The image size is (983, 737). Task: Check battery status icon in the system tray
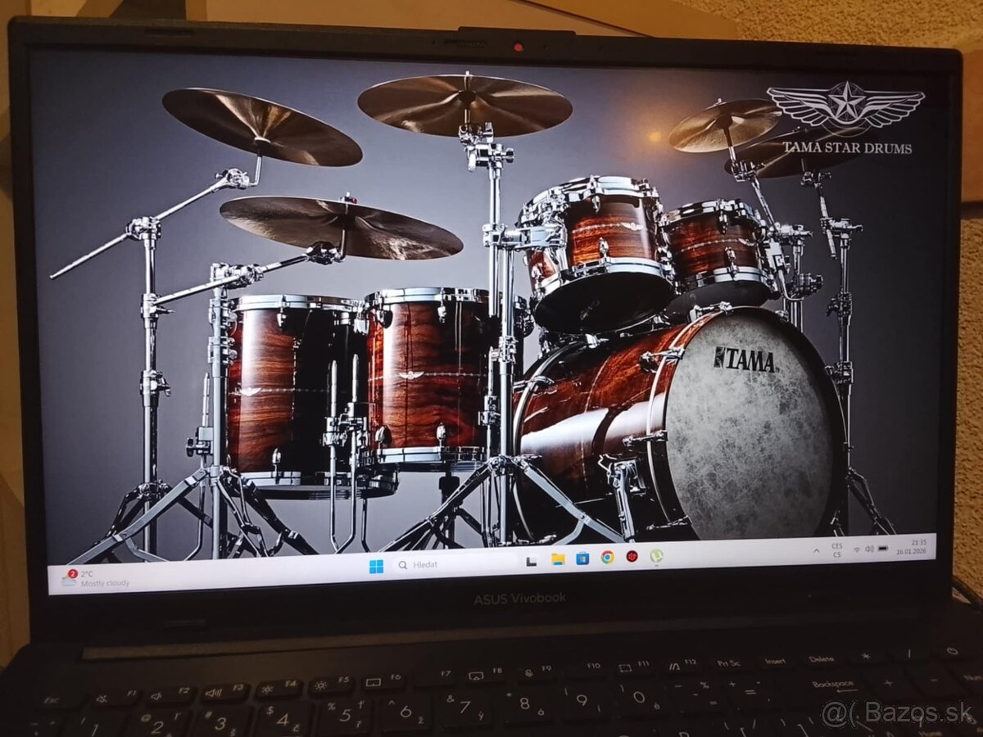pos(883,549)
